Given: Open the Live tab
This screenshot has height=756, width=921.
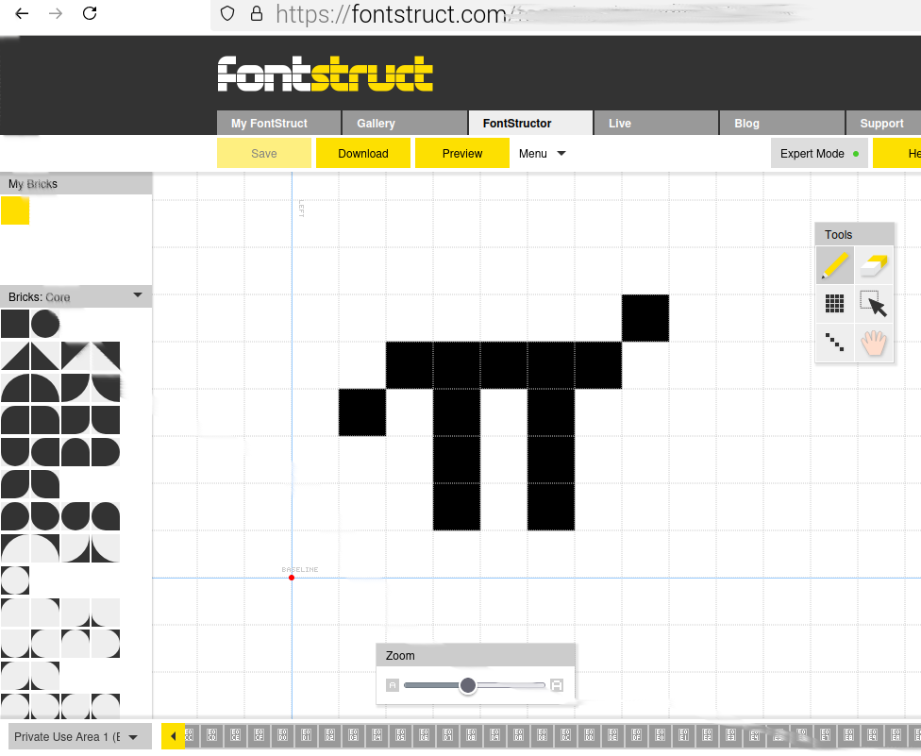Looking at the screenshot, I should click(x=656, y=124).
